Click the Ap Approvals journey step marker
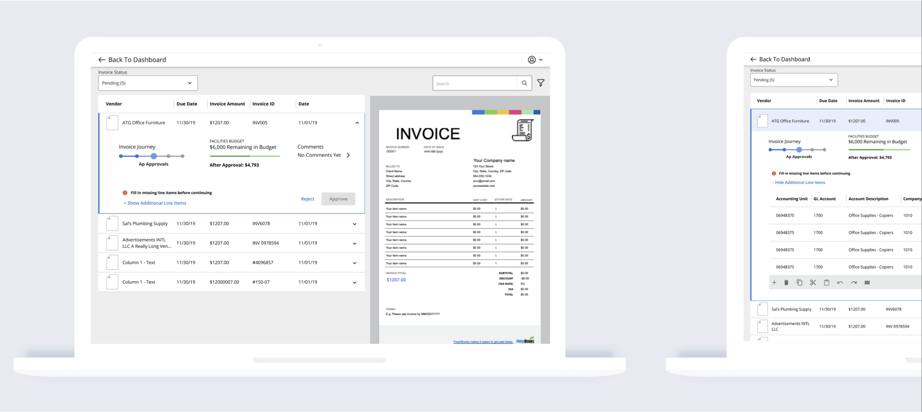 [154, 156]
